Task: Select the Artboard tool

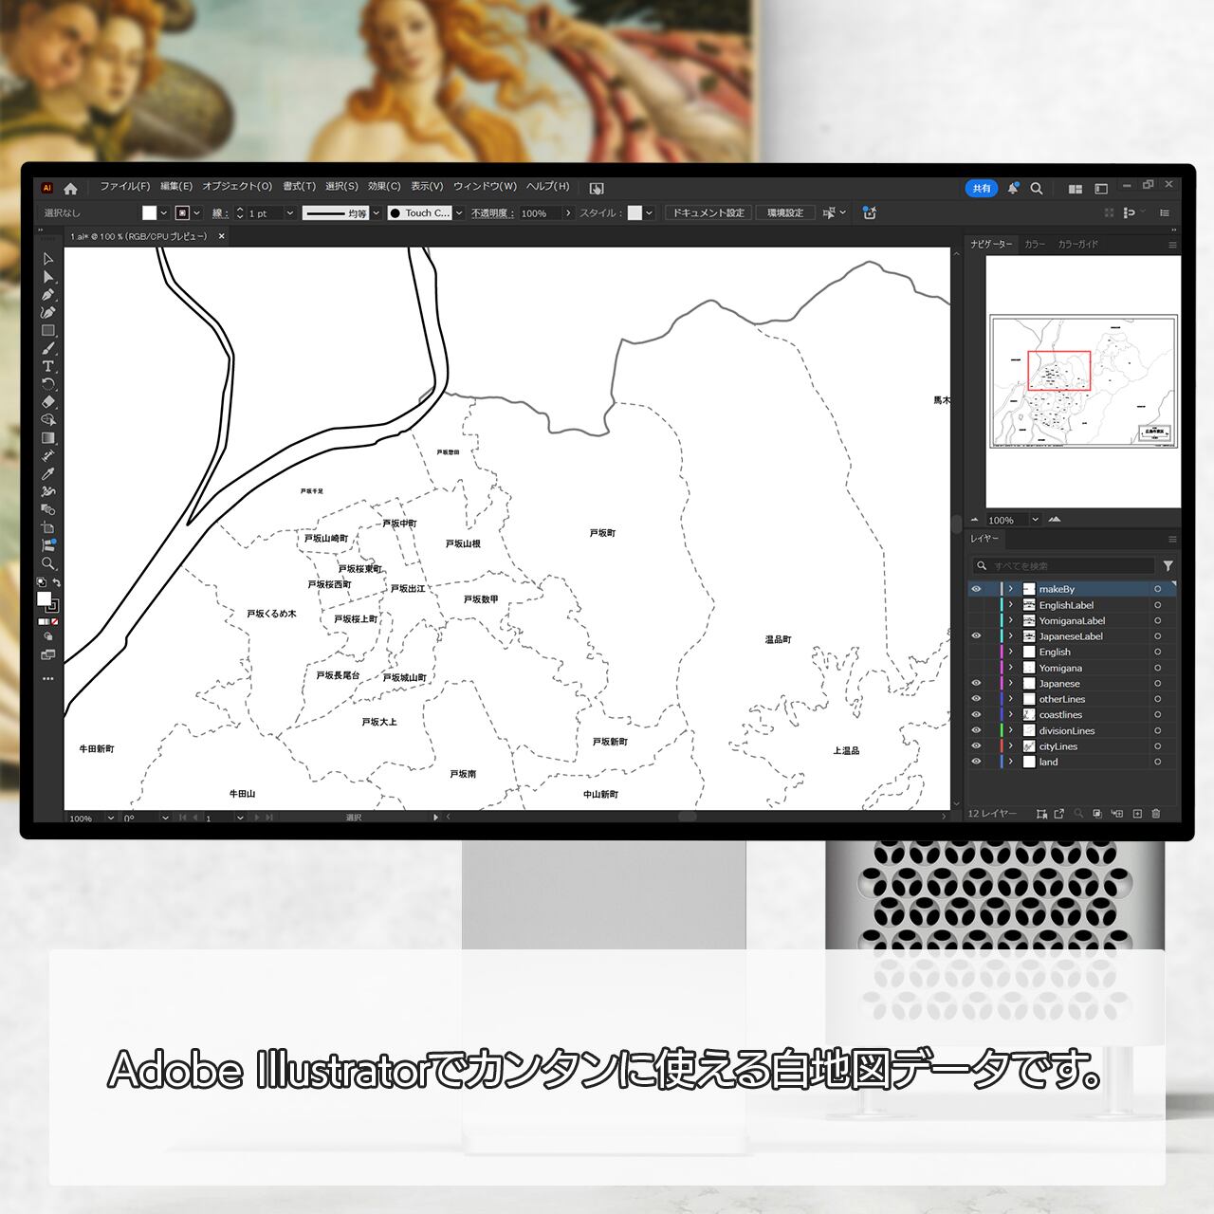Action: point(47,527)
